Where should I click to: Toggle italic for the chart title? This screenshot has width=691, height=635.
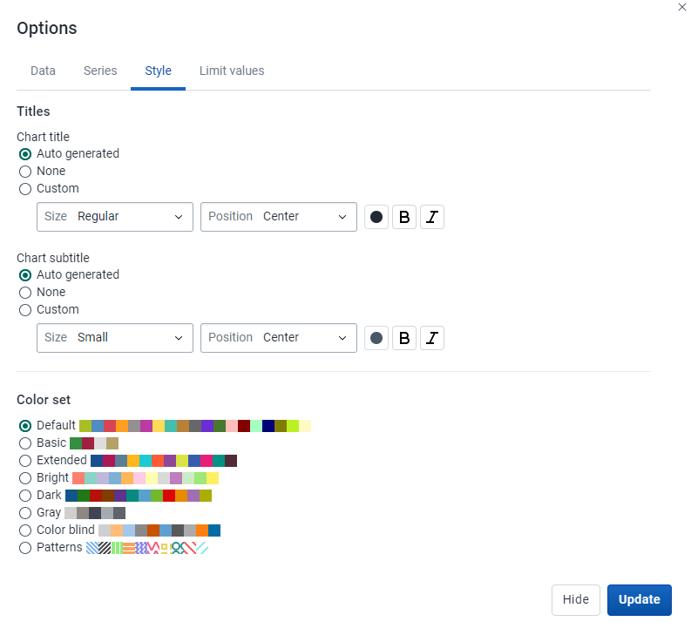(x=432, y=217)
